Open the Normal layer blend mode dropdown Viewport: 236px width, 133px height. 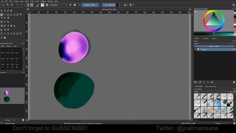point(212,44)
